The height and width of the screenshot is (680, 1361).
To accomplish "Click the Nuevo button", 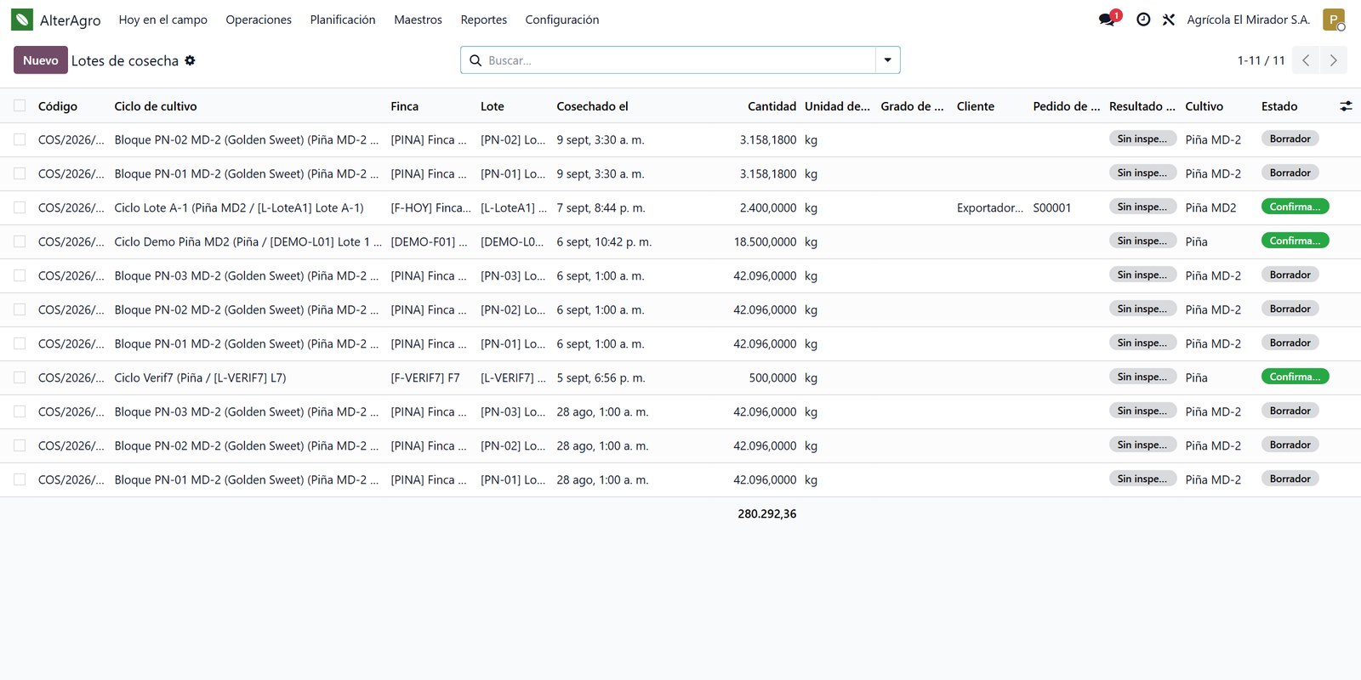I will pos(40,60).
